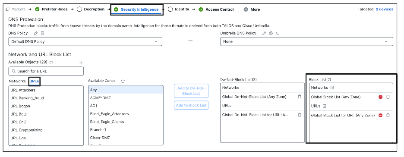The height and width of the screenshot is (157, 404).
Task: Refresh the Available Objects list
Action: click(51, 62)
